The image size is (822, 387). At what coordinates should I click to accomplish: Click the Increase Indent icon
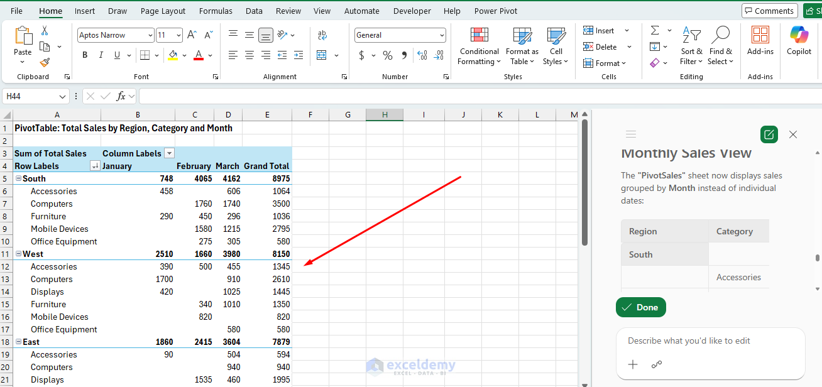(299, 55)
